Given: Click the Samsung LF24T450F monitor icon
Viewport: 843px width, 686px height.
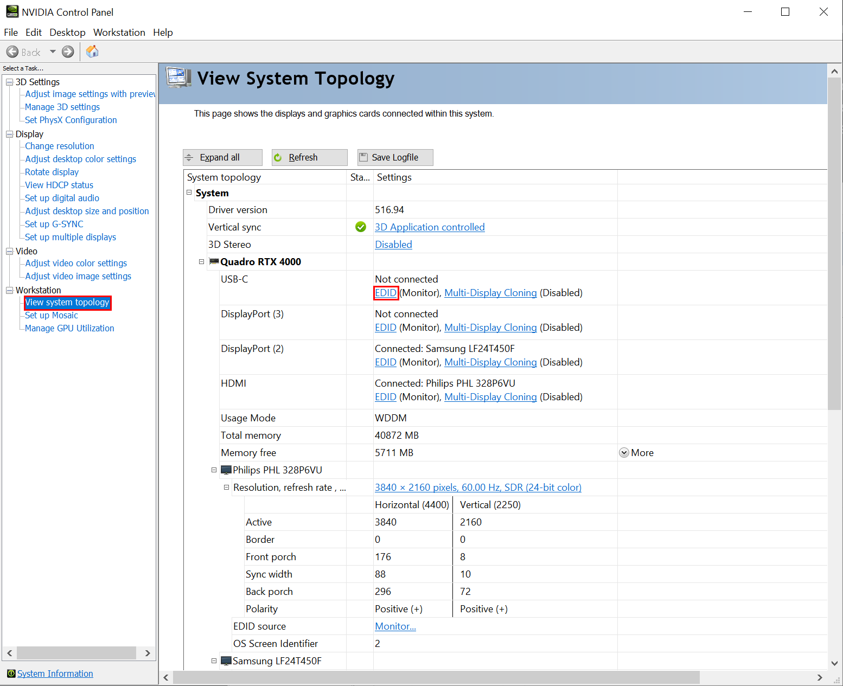Looking at the screenshot, I should [x=227, y=661].
